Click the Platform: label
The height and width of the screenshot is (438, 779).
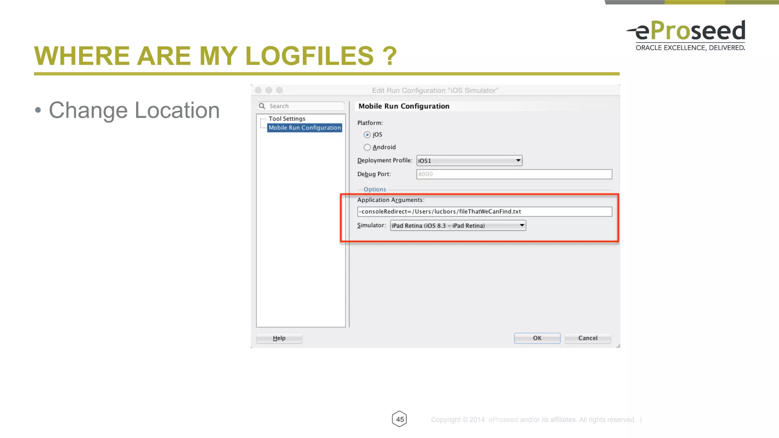(x=370, y=123)
